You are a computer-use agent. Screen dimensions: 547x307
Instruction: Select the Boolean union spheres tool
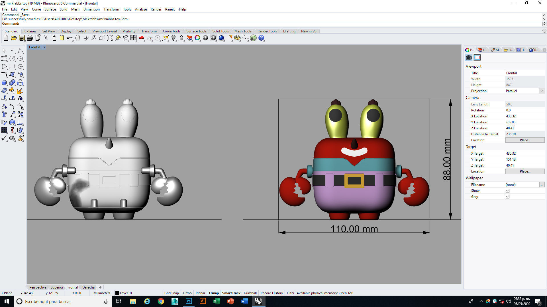(12, 83)
